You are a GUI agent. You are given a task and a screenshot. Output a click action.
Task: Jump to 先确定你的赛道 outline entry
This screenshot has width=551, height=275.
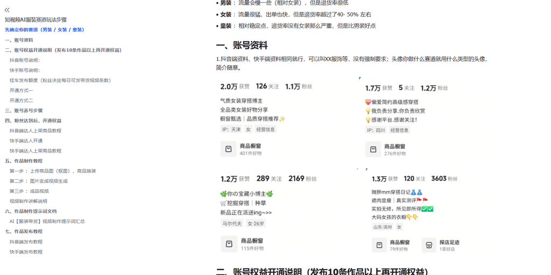[x=45, y=30]
